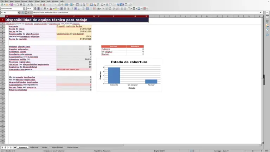Click the Merge and Center Cells icon
Screen dimensions: 270x152
[88, 8]
